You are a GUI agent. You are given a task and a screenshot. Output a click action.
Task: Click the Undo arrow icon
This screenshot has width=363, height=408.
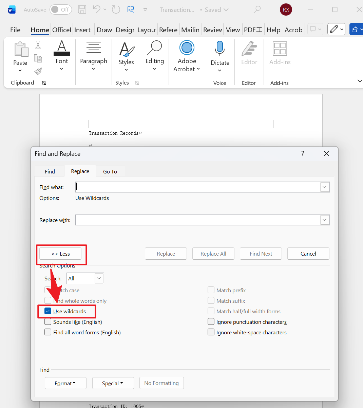97,10
